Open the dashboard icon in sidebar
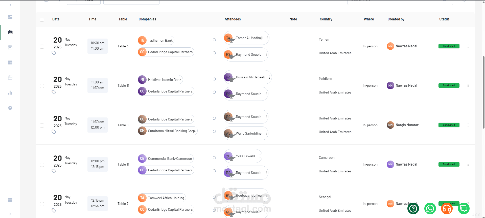Screen dimensions: 485x218 coord(10,17)
